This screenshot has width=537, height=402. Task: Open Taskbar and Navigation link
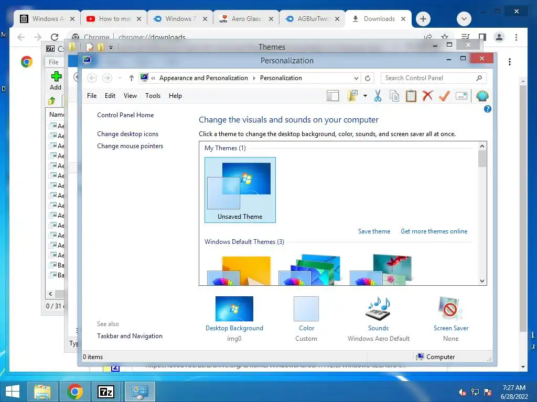[130, 336]
